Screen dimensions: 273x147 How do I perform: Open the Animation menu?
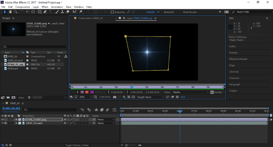click(x=57, y=7)
